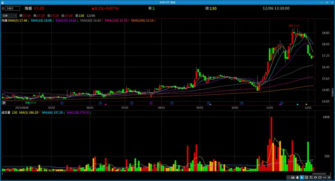The width and height of the screenshot is (335, 181).
Task: Click the SMA(60) 16.60 legend label
Action: 91,21
